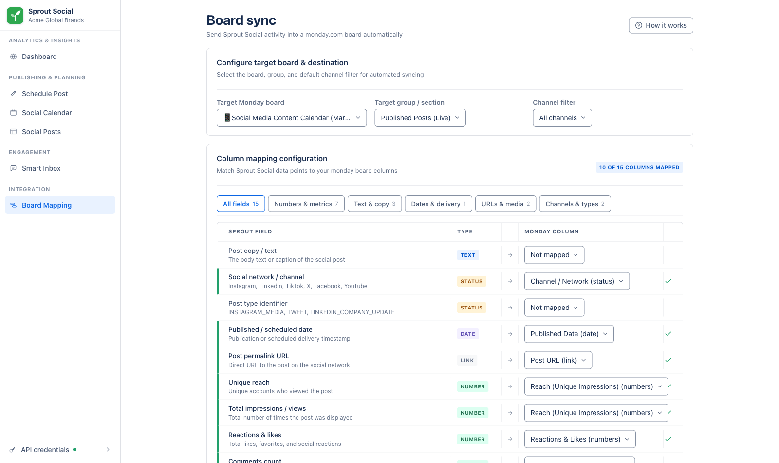This screenshot has height=463, width=779.
Task: Open the Reactions & Likes (numbers) dropdown
Action: (x=580, y=439)
